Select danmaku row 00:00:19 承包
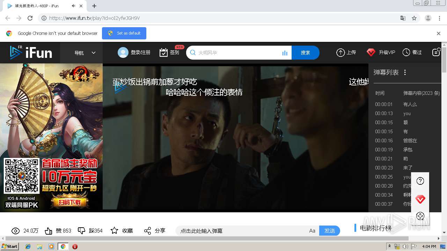Screen dimensions: 447x251 click(405, 150)
